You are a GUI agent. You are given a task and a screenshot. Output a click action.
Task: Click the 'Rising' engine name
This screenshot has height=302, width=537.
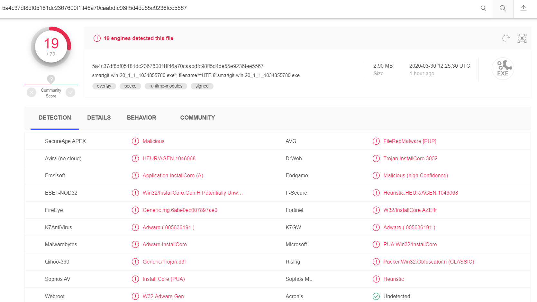point(293,262)
